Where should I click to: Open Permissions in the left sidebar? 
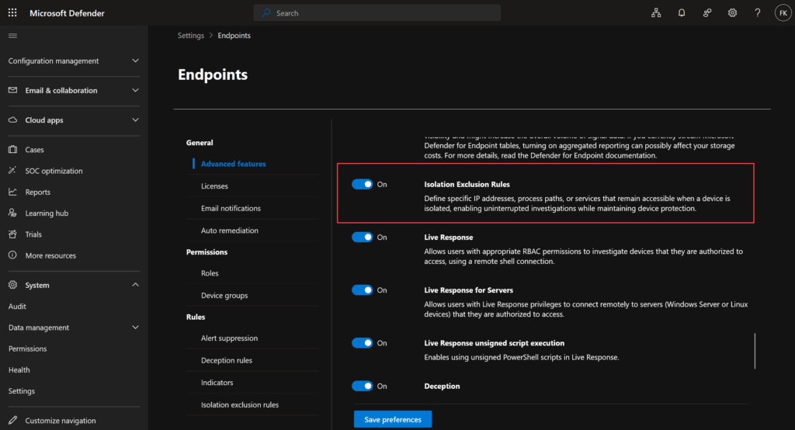tap(27, 349)
